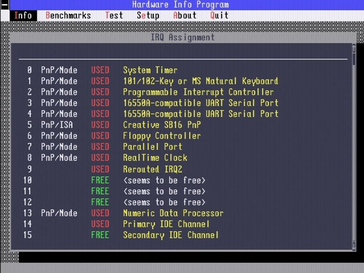The height and width of the screenshot is (273, 364).
Task: Click the Secondary IDE Channel row
Action: pos(183,235)
